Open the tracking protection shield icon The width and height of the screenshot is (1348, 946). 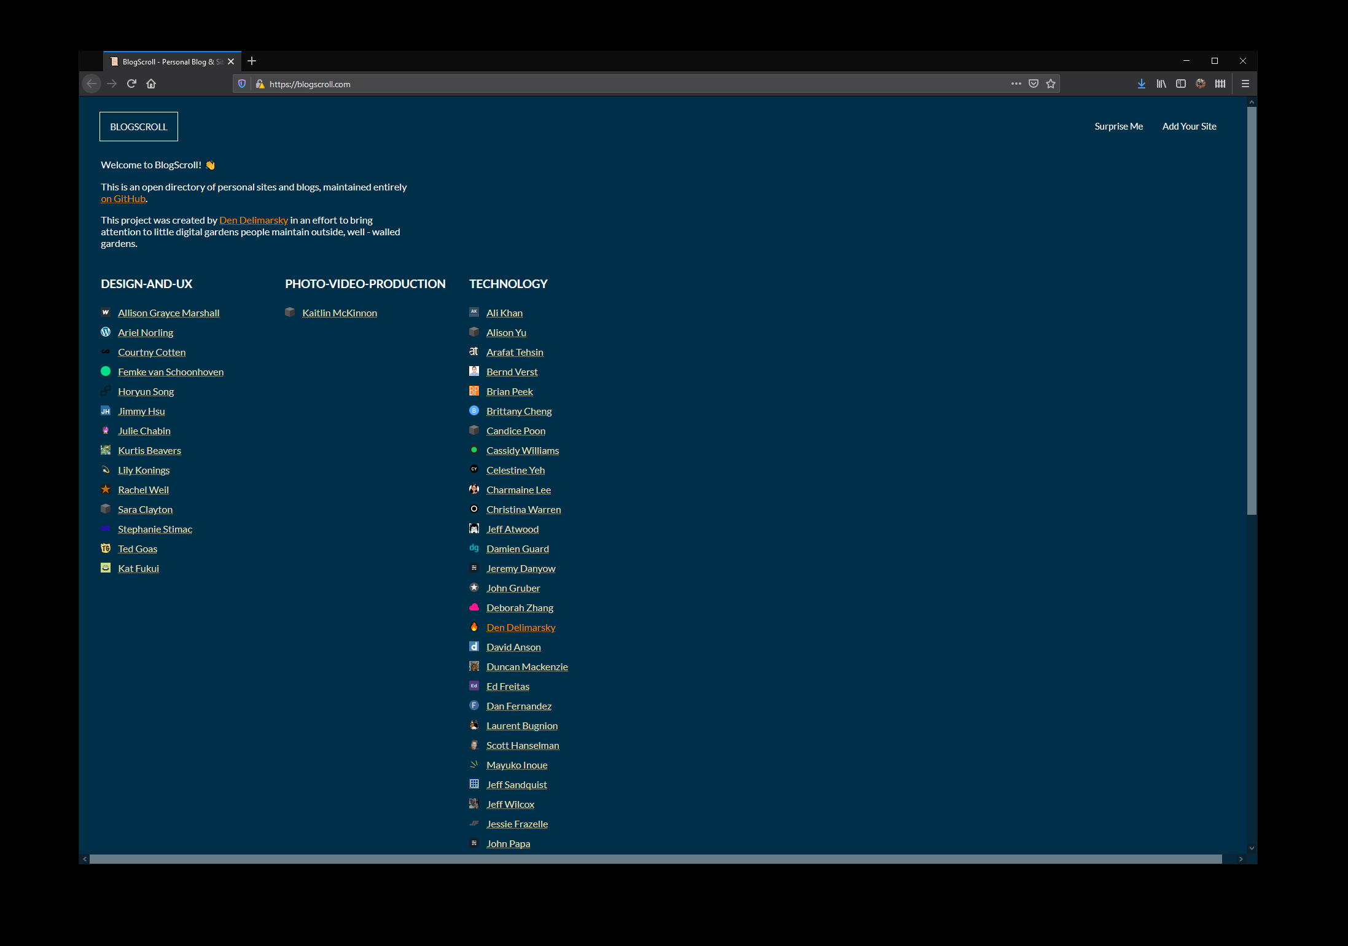click(x=242, y=84)
